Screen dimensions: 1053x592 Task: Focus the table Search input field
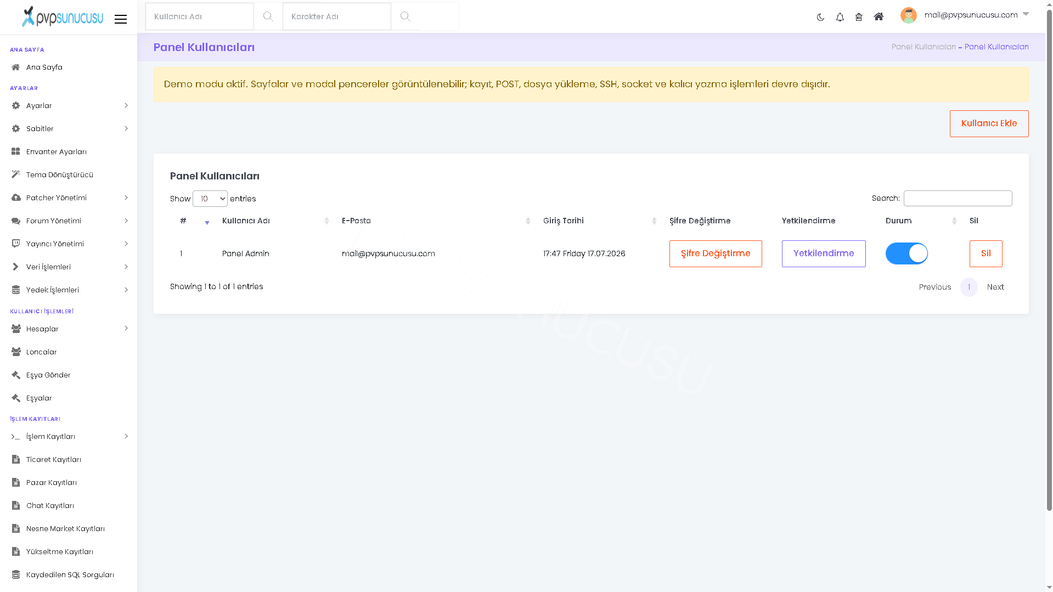(x=958, y=198)
